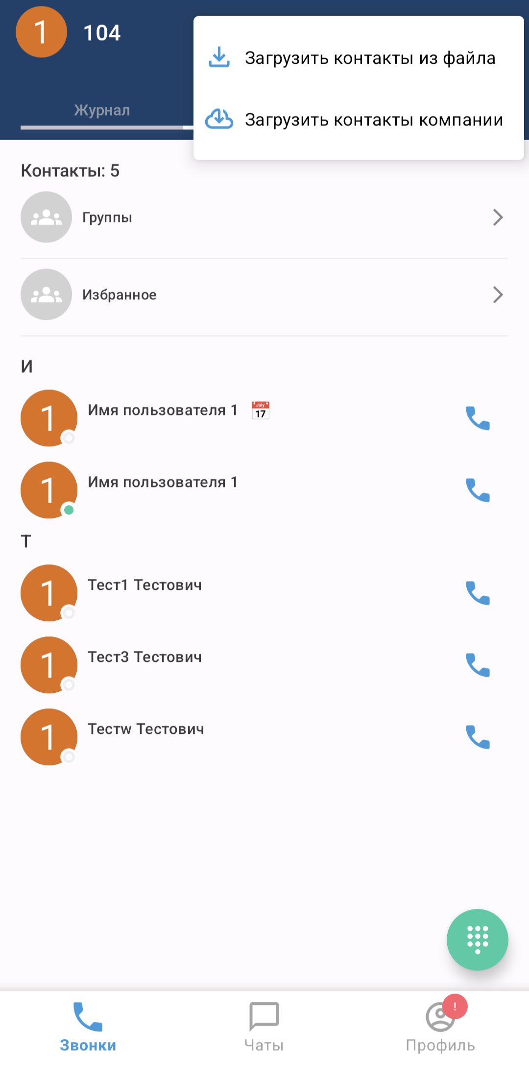Tap phone icon for Тест1 Тестович
This screenshot has width=529, height=1071.
[x=478, y=593]
